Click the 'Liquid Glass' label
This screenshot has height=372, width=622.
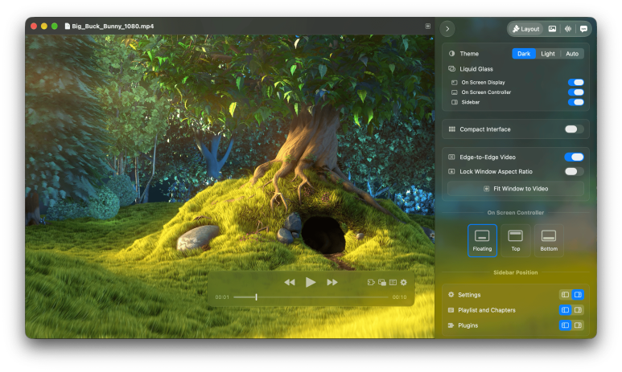point(476,69)
